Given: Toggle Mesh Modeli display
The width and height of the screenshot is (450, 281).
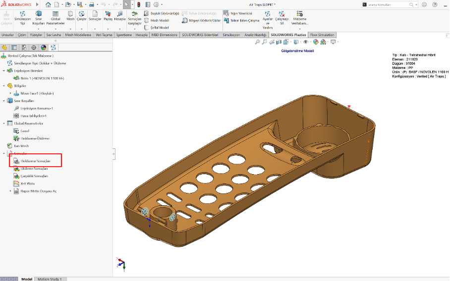Looking at the screenshot, I should [157, 20].
